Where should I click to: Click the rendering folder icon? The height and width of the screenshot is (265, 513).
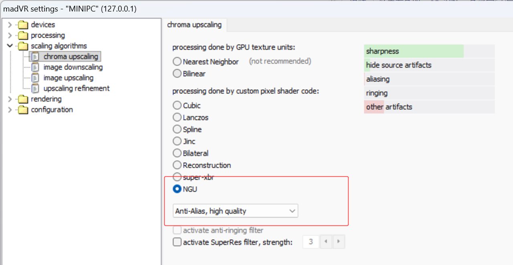point(23,99)
